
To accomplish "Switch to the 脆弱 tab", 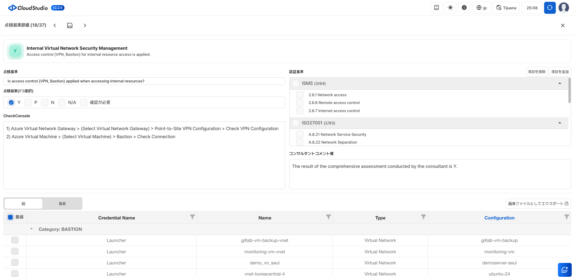I will click(x=62, y=204).
